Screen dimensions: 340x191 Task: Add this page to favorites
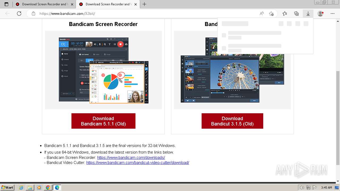coord(271,14)
